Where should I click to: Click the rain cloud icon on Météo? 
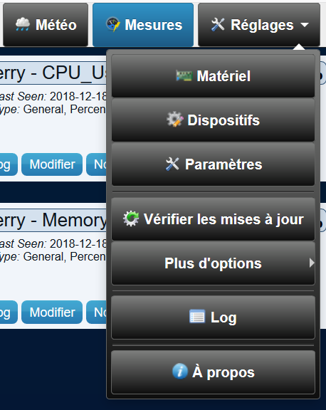(23, 24)
